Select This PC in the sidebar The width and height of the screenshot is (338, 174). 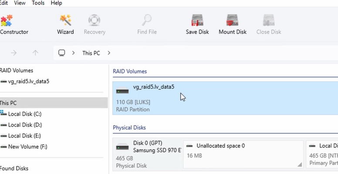pyautogui.click(x=54, y=103)
